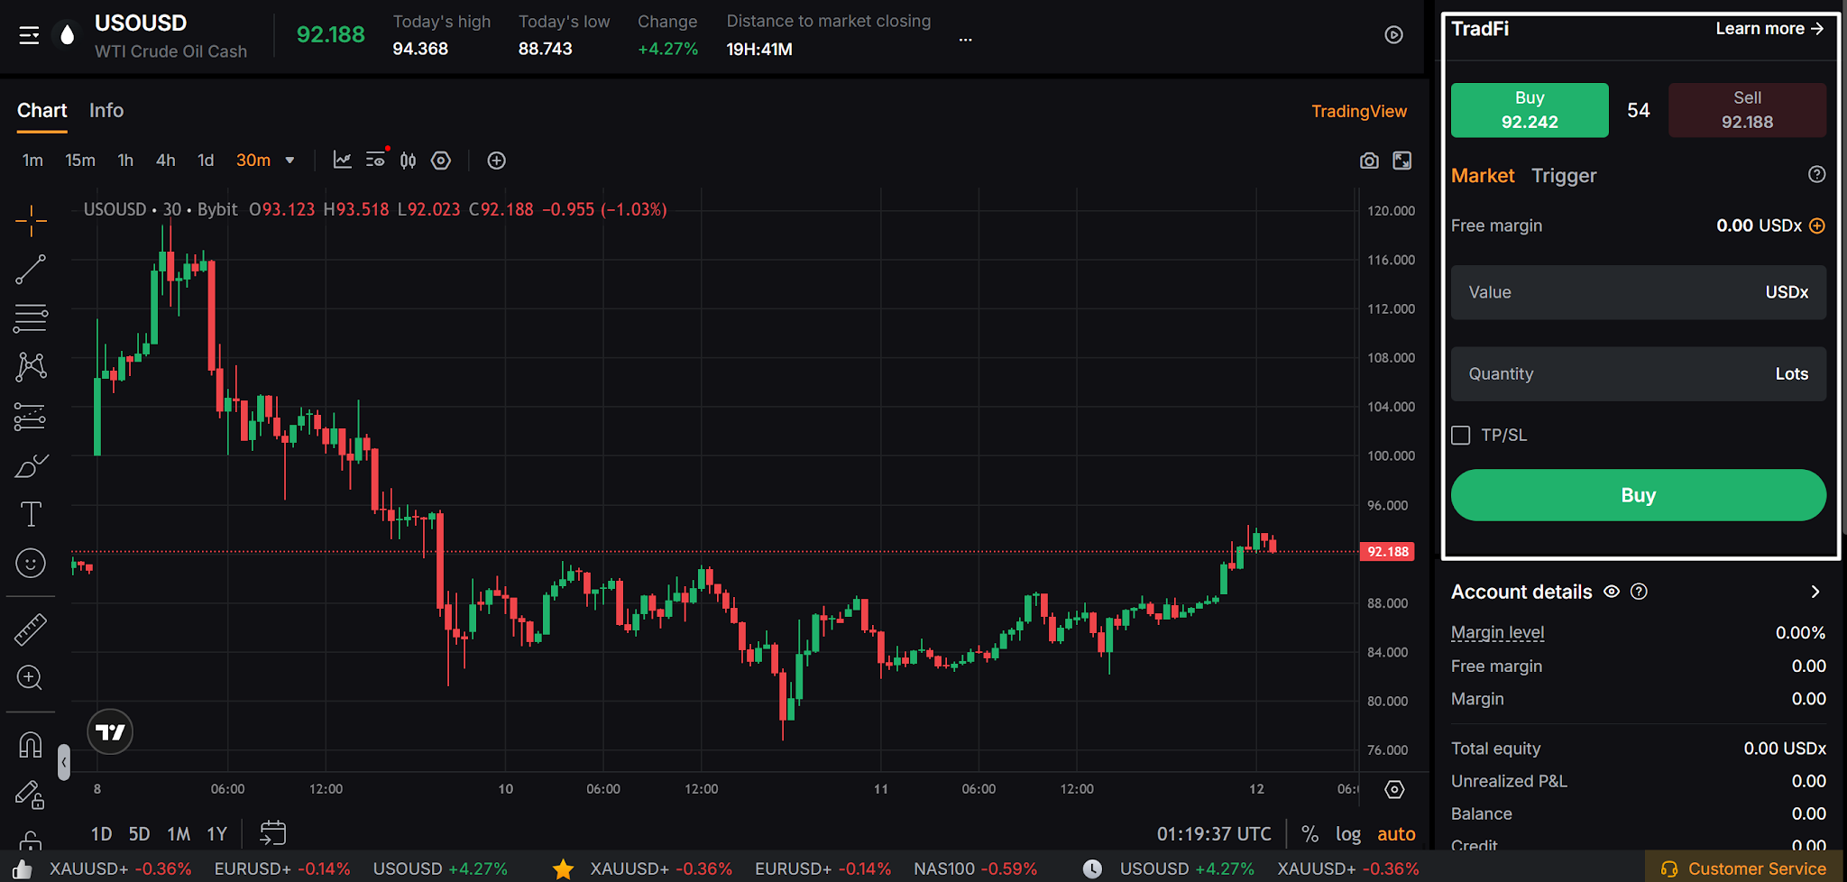Open the emoji icons tool

31,564
